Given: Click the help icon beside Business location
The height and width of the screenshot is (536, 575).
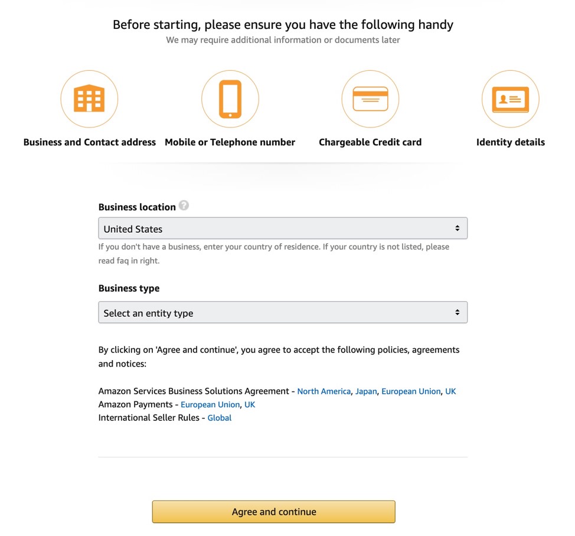Looking at the screenshot, I should point(184,205).
